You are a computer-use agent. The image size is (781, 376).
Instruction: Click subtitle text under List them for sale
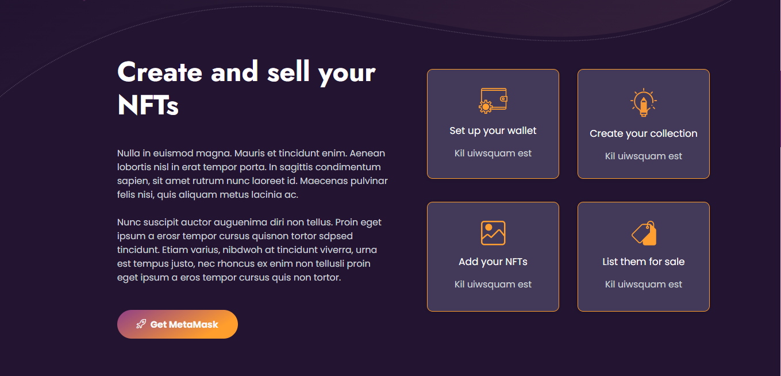point(643,285)
